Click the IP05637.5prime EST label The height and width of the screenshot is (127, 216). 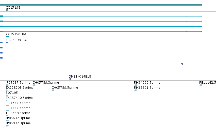pyautogui.click(x=18, y=103)
